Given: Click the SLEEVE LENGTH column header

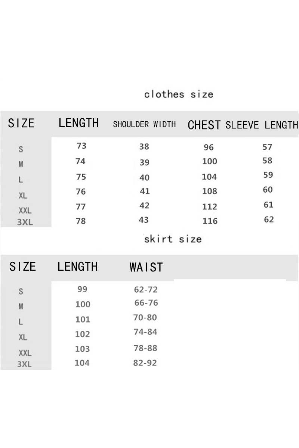Looking at the screenshot, I should 262,125.
